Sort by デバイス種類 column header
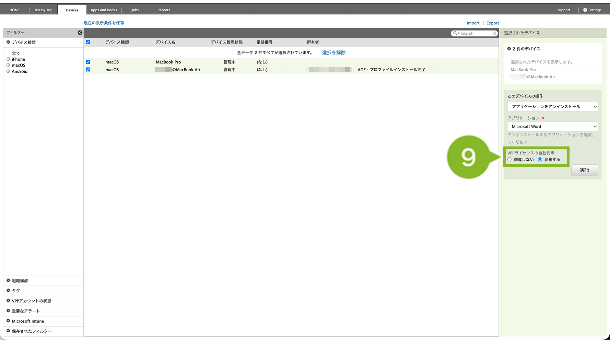The image size is (610, 343). click(x=117, y=42)
